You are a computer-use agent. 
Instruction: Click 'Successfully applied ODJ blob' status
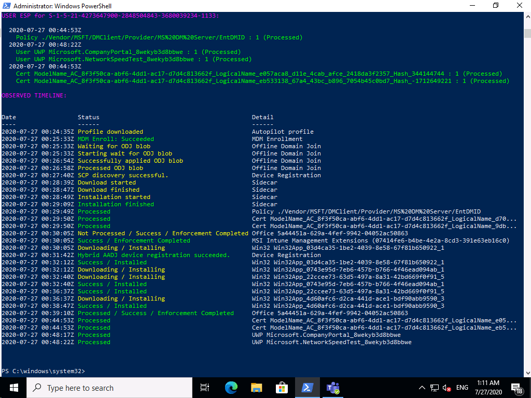coord(130,161)
